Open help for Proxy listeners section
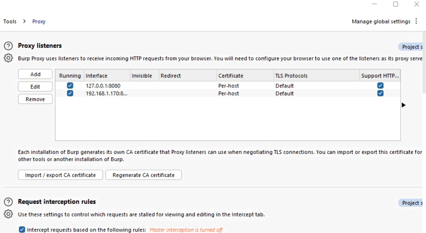 tap(8, 46)
